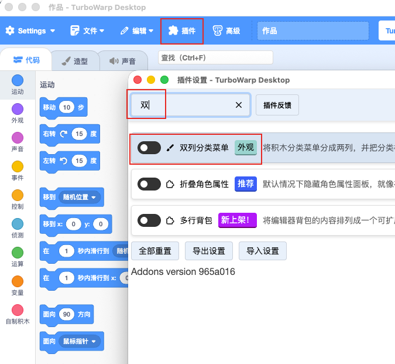
Task: Click the 查找 (Ctrl+F) search box
Action: pos(215,58)
